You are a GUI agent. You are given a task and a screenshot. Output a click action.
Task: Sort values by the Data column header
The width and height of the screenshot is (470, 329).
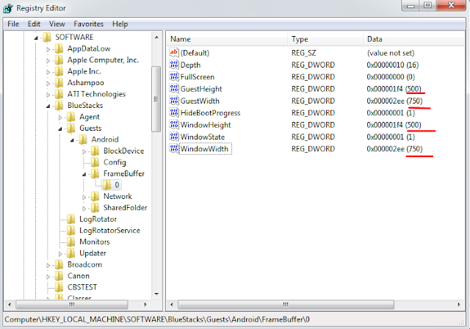(414, 39)
